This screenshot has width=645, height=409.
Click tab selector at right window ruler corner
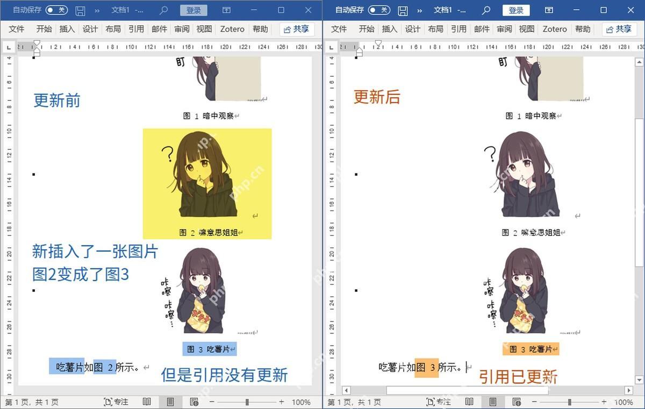point(331,48)
